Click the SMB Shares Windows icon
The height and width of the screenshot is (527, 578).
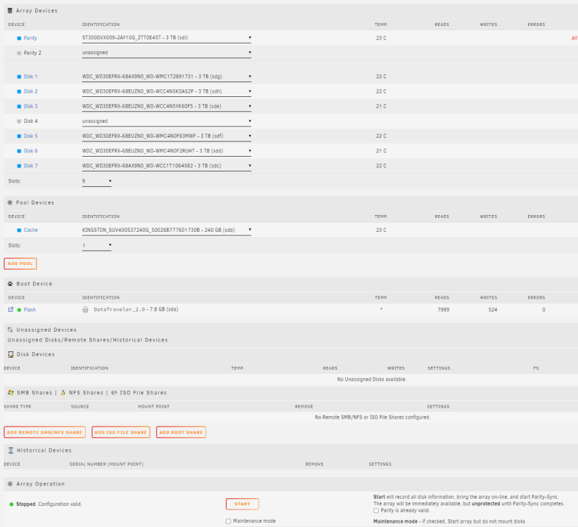pos(11,393)
